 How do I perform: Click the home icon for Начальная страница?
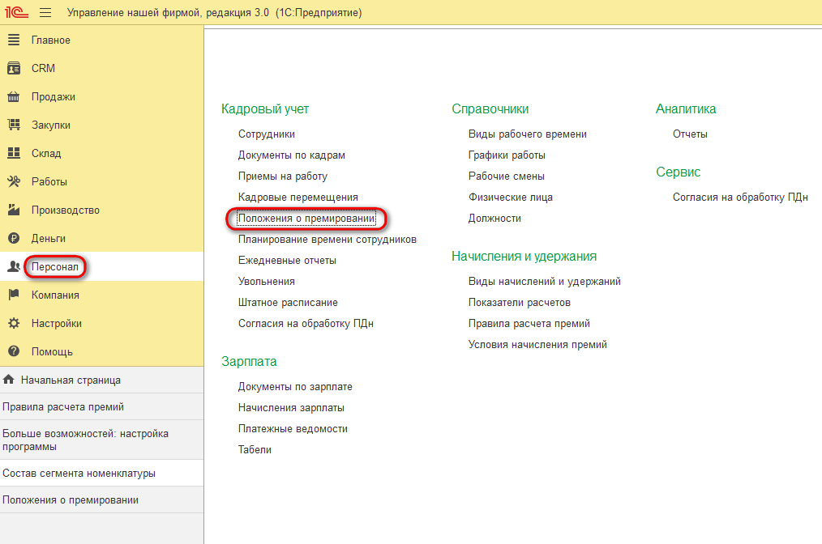pyautogui.click(x=8, y=380)
